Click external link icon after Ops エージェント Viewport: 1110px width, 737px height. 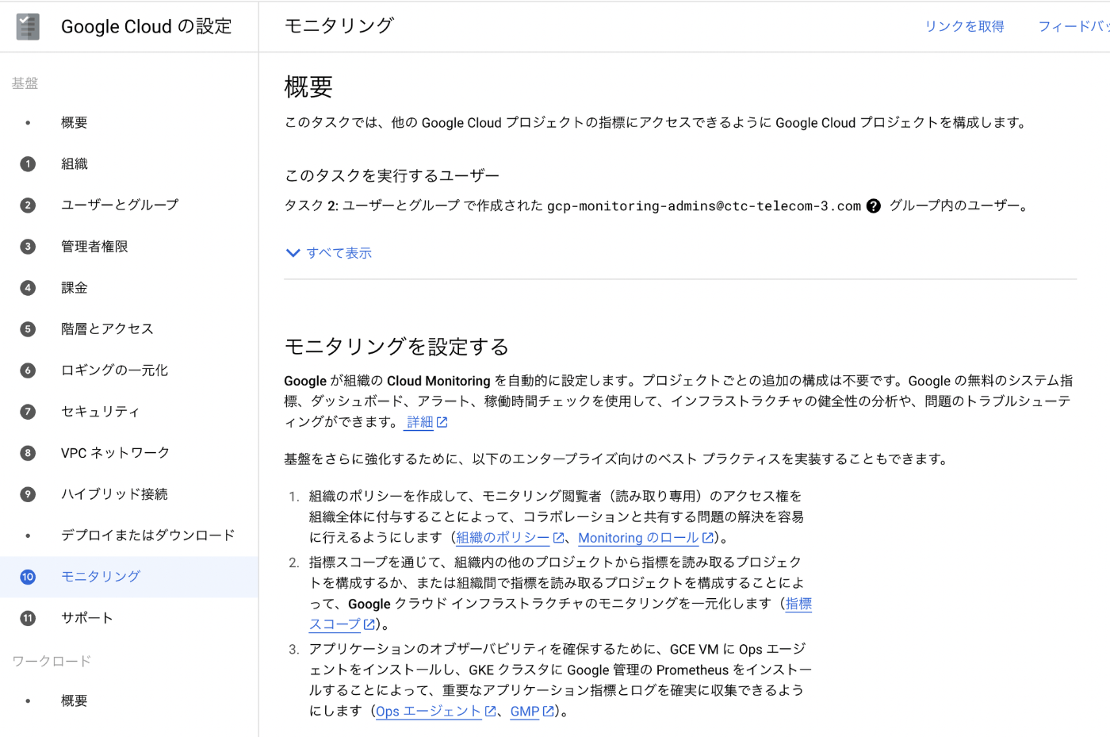pyautogui.click(x=490, y=712)
